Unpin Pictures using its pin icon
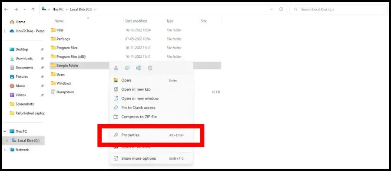The width and height of the screenshot is (391, 171). (x=42, y=77)
